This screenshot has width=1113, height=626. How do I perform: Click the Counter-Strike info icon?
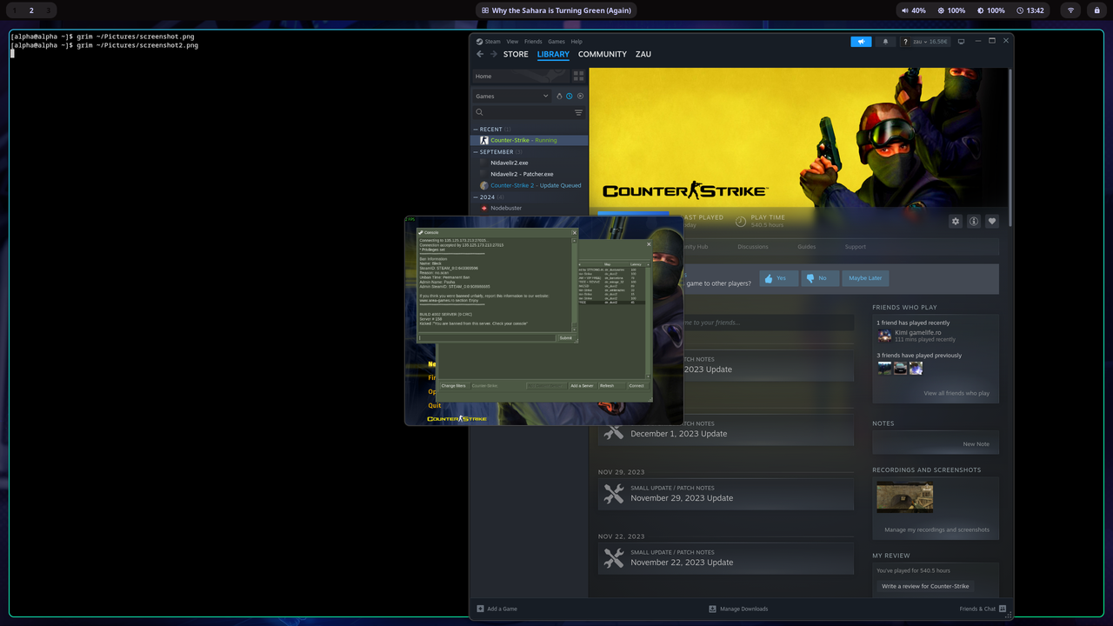(973, 221)
